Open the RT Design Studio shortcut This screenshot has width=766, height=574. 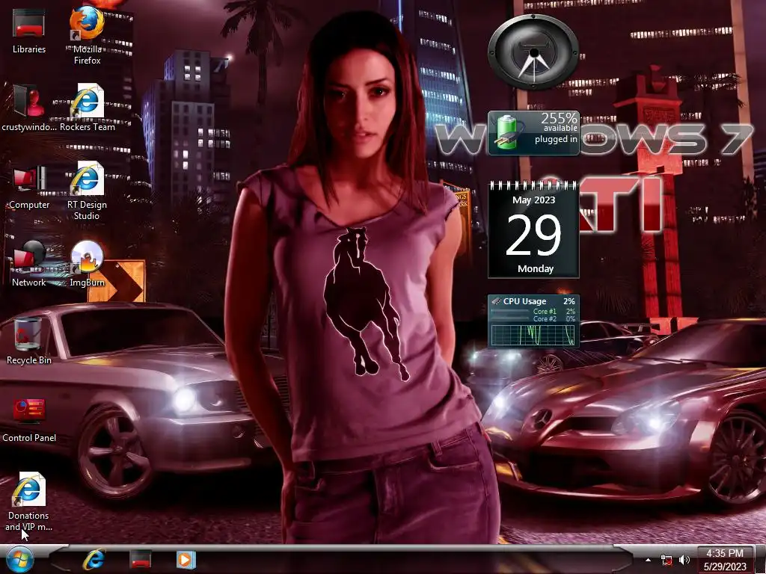point(87,191)
